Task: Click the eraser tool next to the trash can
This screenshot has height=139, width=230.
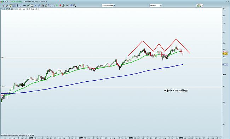Action: (42, 6)
